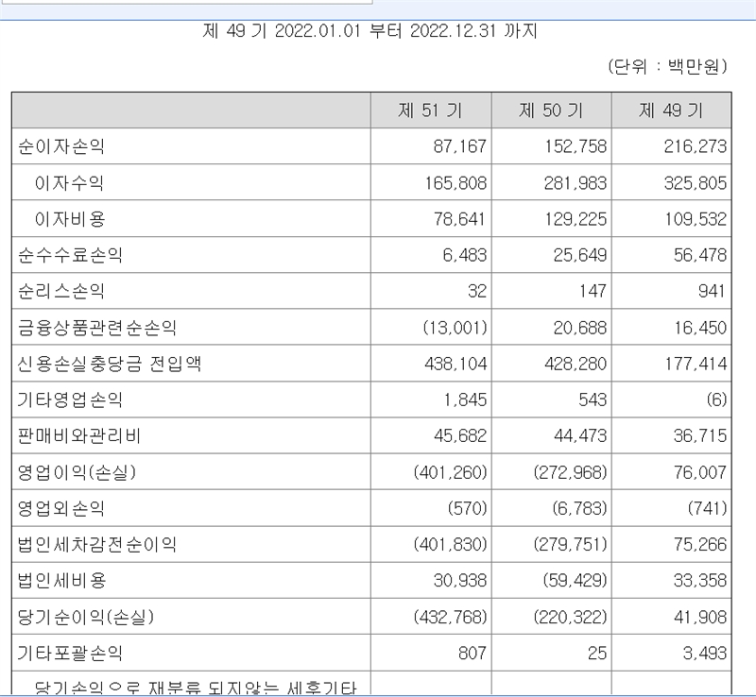
Task: Click the 87,167 net interest value cell
Action: pyautogui.click(x=462, y=147)
